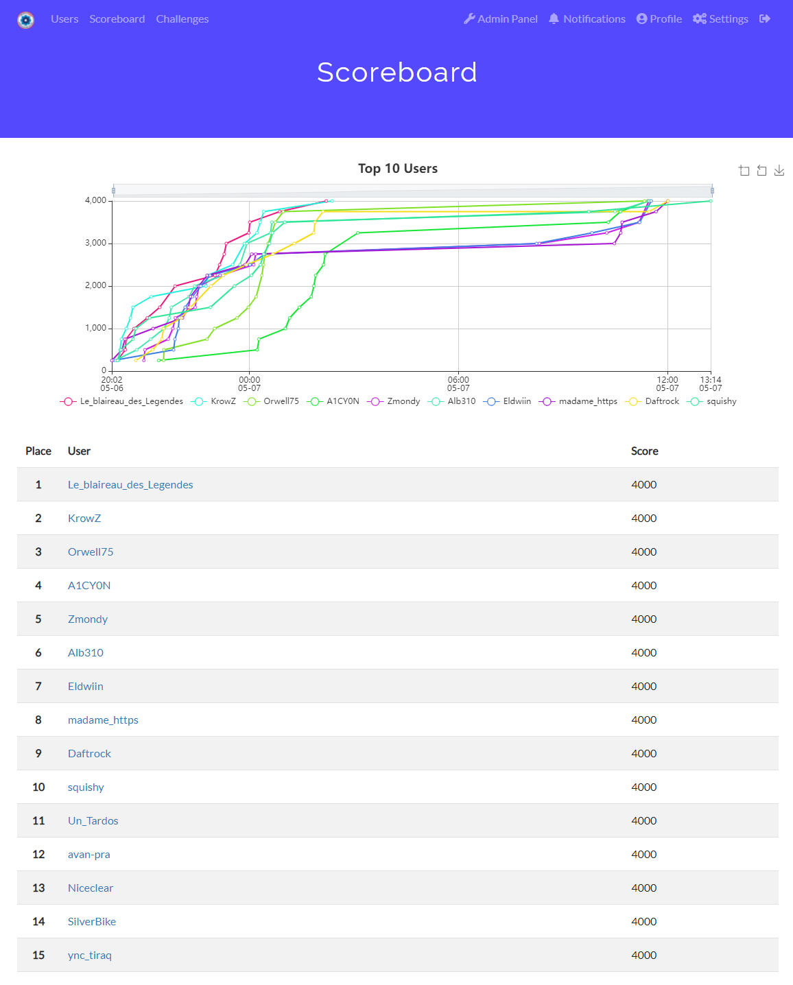Click the 13:14 05-07 axis label
The image size is (793, 985).
tap(711, 384)
